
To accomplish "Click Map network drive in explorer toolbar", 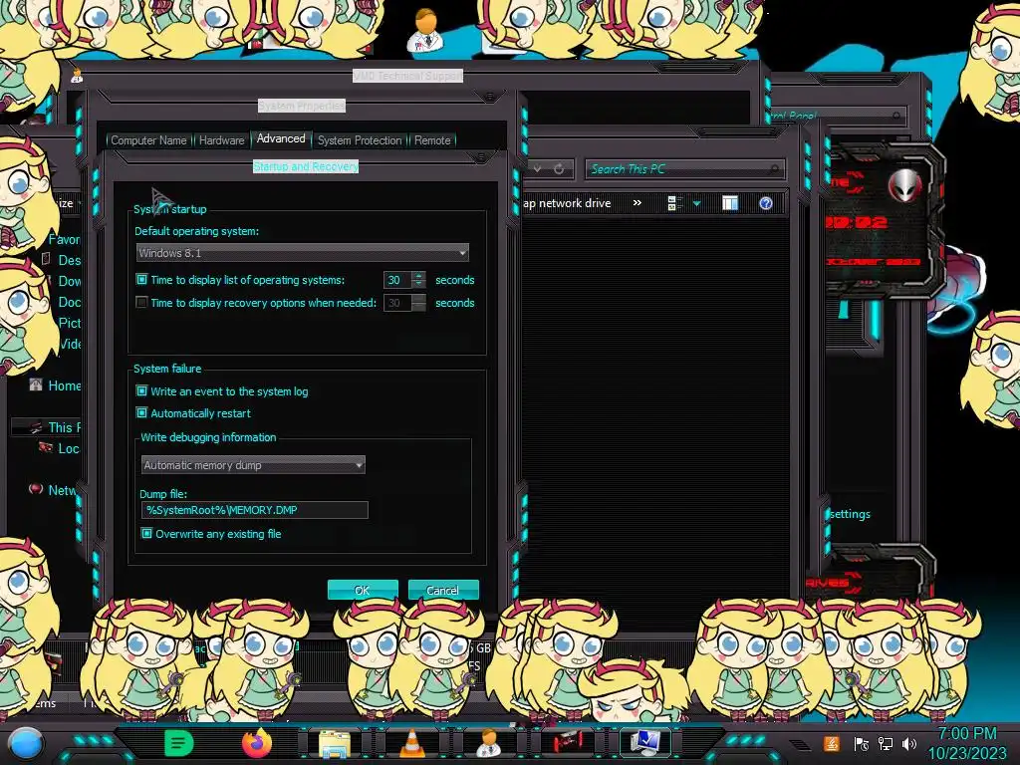I will pos(567,203).
